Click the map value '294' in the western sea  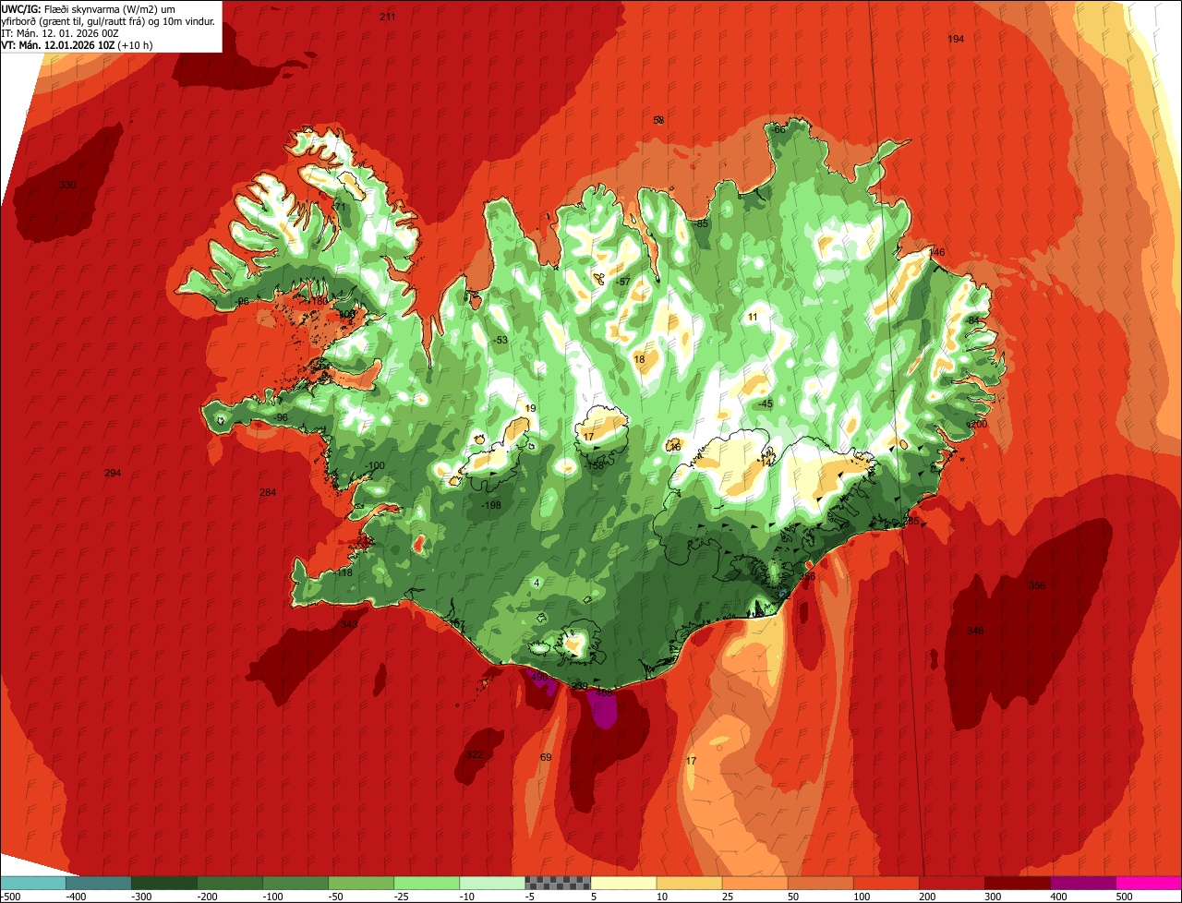pyautogui.click(x=113, y=474)
